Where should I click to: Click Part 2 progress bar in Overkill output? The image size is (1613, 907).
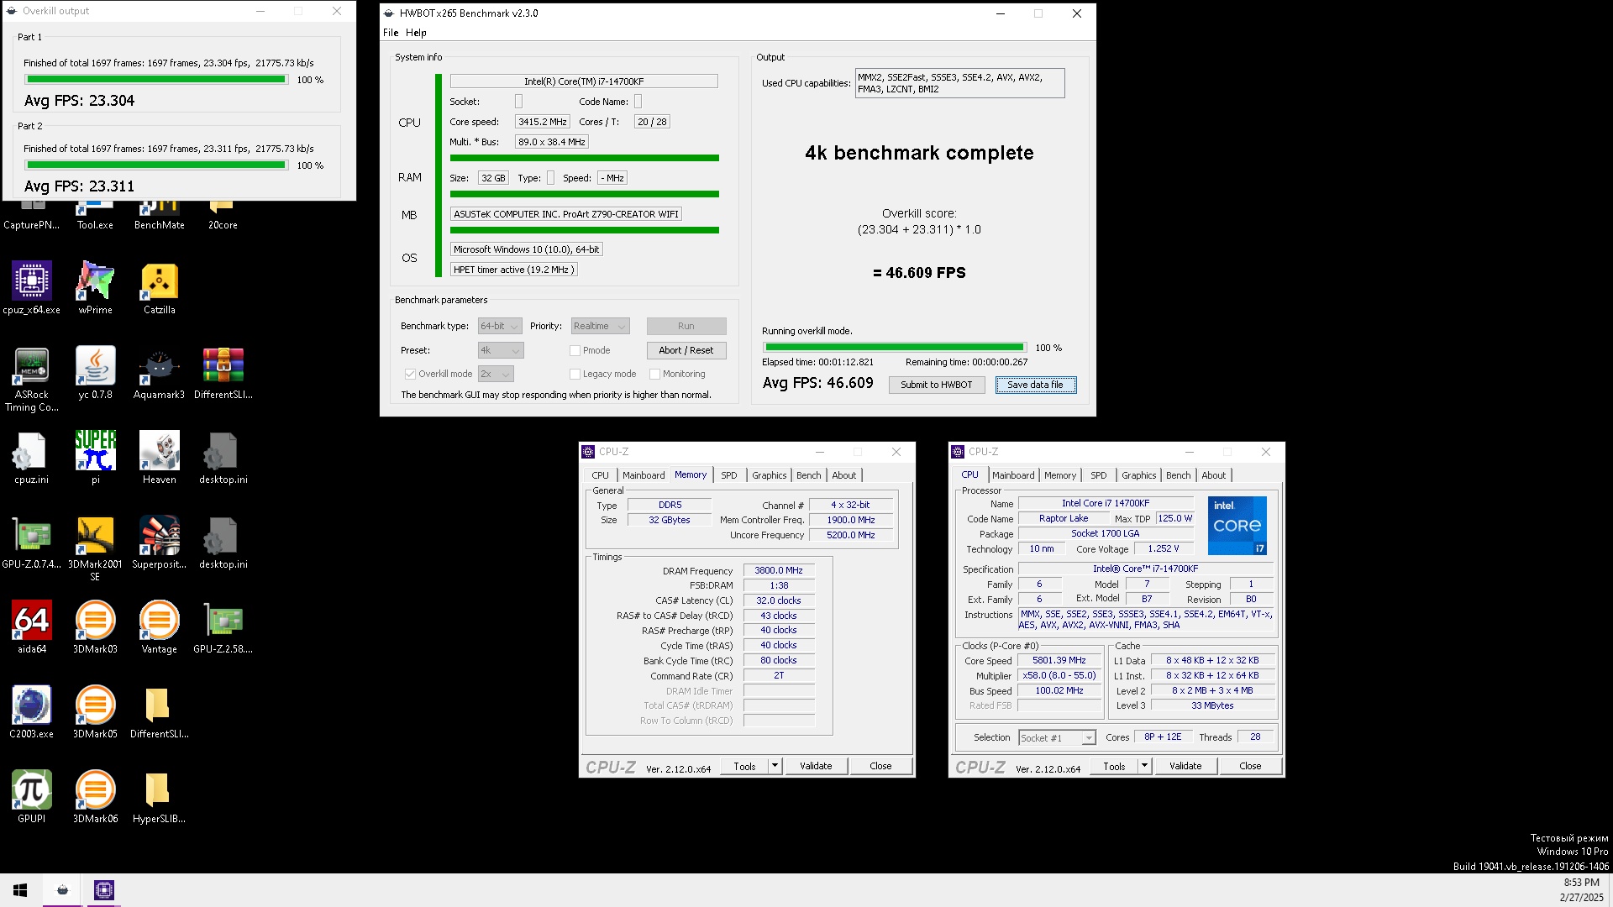156,165
